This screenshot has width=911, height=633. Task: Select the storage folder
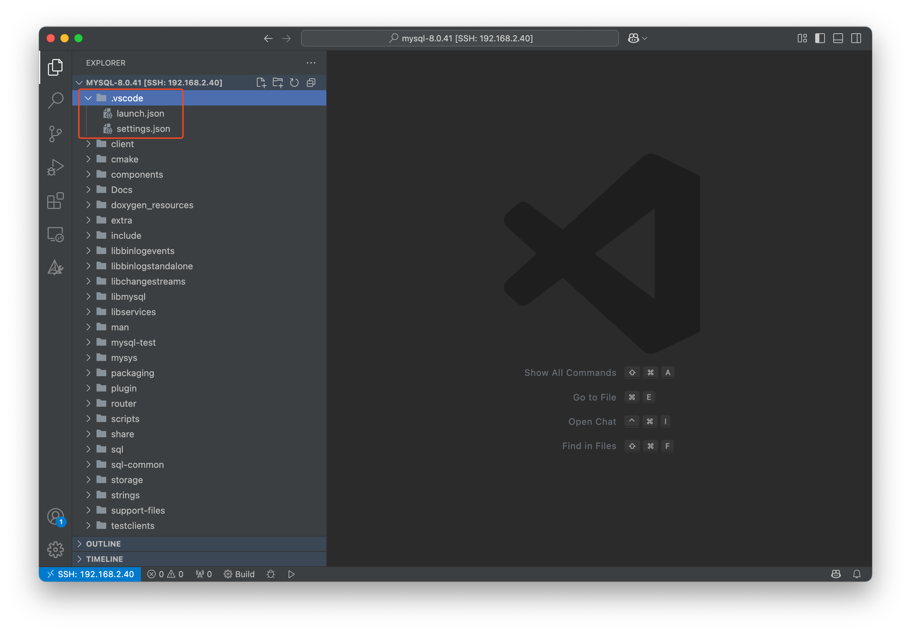click(199, 480)
